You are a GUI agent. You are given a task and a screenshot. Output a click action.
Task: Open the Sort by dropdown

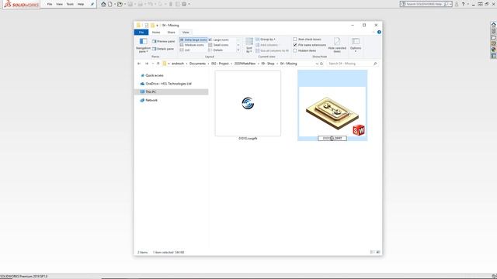[x=249, y=45]
